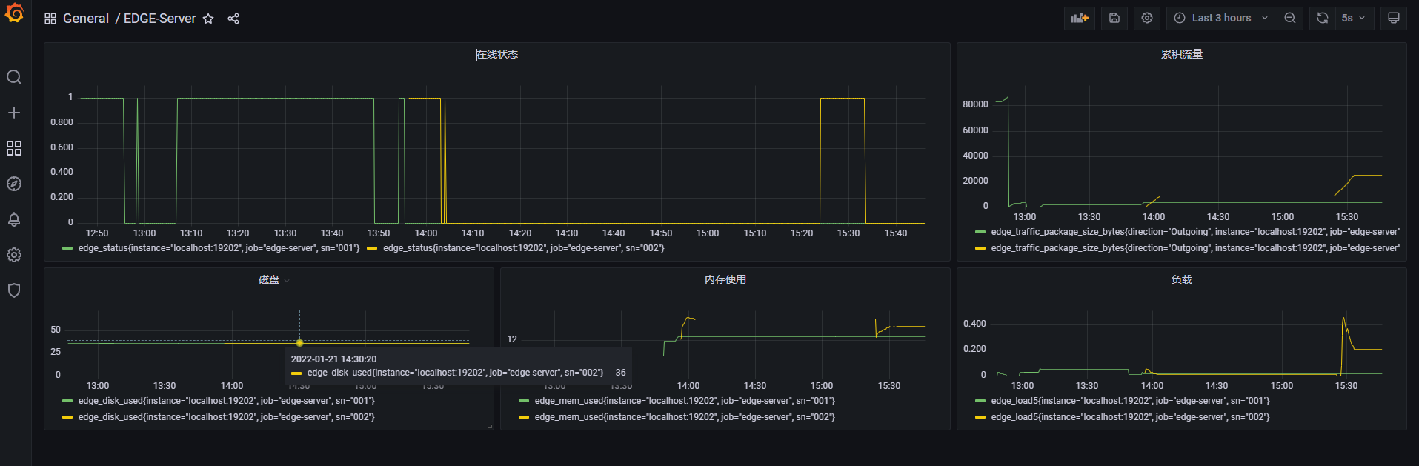This screenshot has height=466, width=1419.
Task: Open the search dashboards icon
Action: pyautogui.click(x=14, y=77)
